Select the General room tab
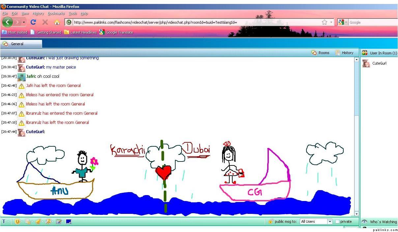 coord(21,43)
